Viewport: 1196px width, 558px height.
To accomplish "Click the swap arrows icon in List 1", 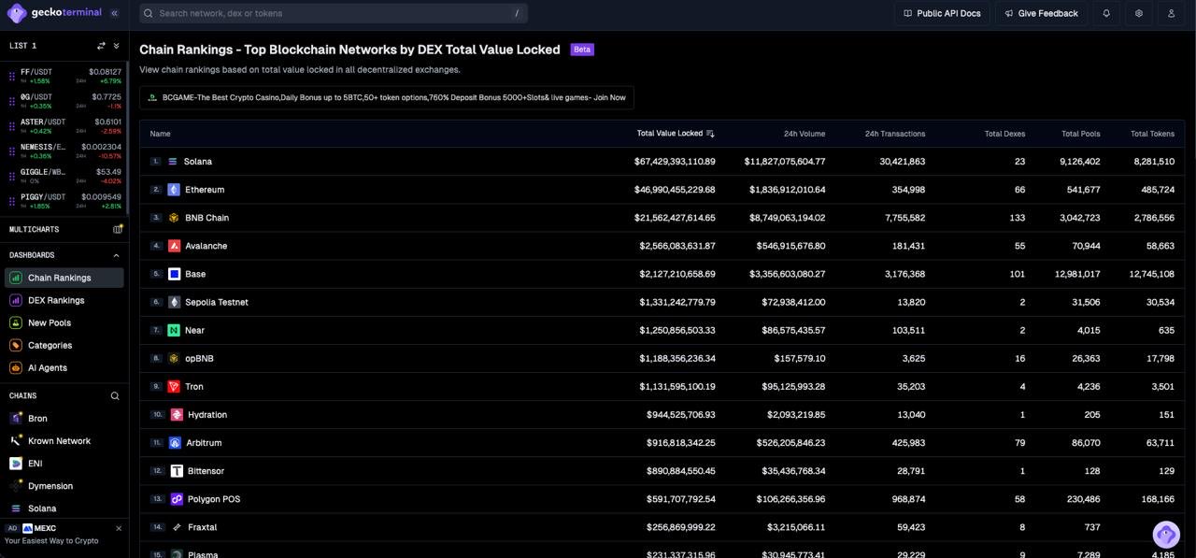I will coord(101,45).
